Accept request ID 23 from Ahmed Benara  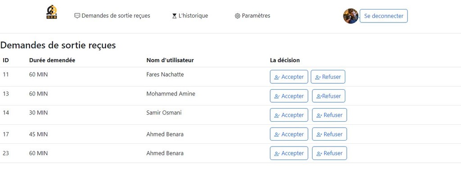coord(289,153)
